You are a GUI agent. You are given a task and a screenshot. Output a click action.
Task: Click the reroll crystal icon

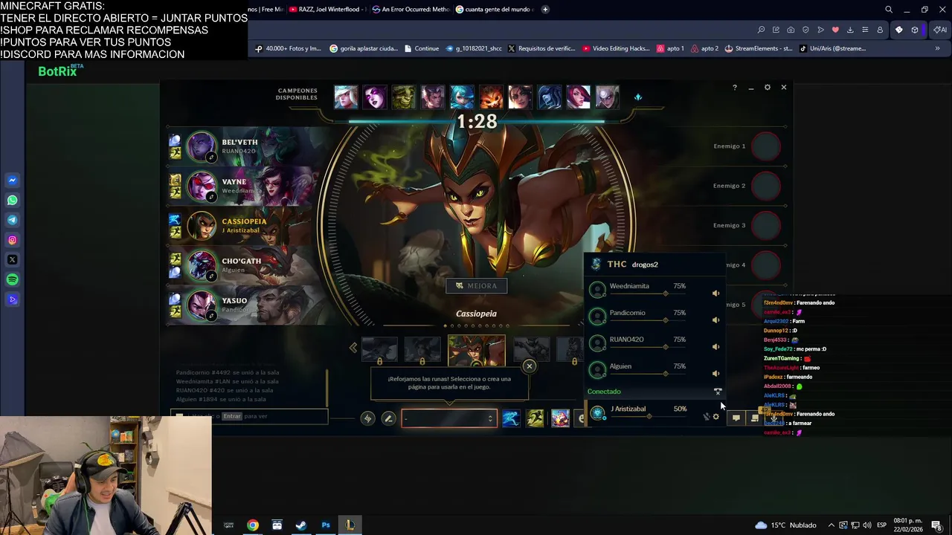click(x=637, y=97)
